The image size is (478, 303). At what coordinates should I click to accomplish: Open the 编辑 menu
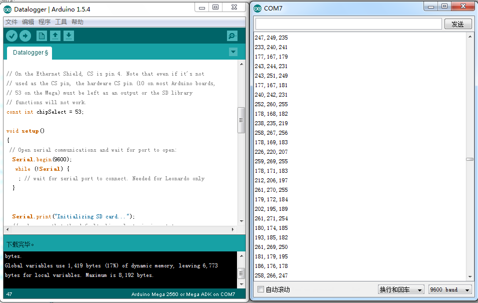click(27, 22)
